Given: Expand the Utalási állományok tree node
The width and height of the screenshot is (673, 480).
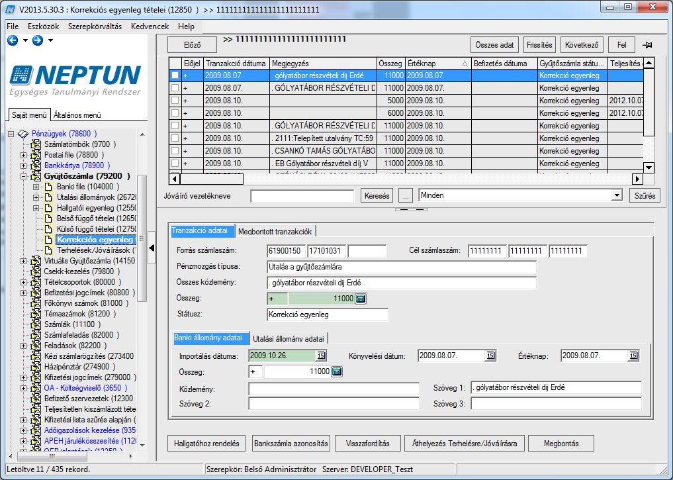Looking at the screenshot, I should coord(36,197).
